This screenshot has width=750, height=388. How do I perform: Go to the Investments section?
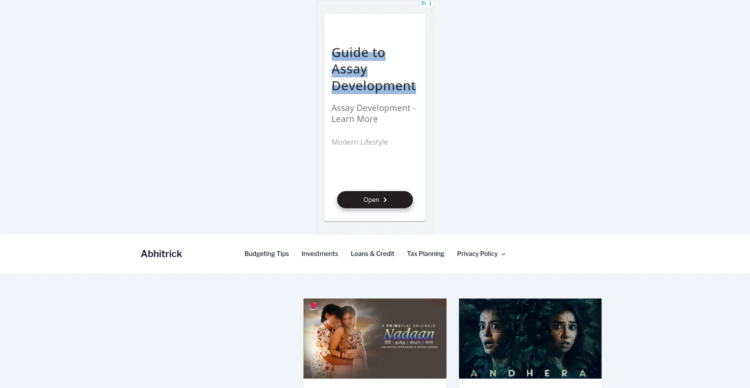[320, 254]
